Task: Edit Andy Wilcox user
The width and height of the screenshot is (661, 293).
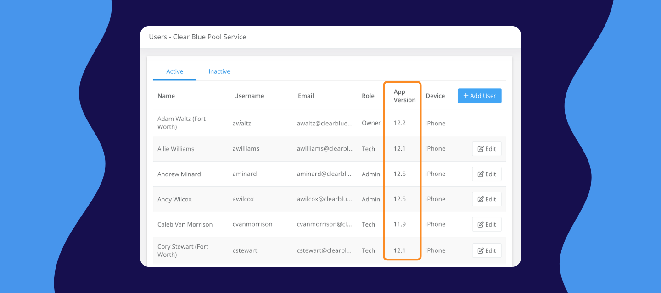Action: (x=487, y=199)
